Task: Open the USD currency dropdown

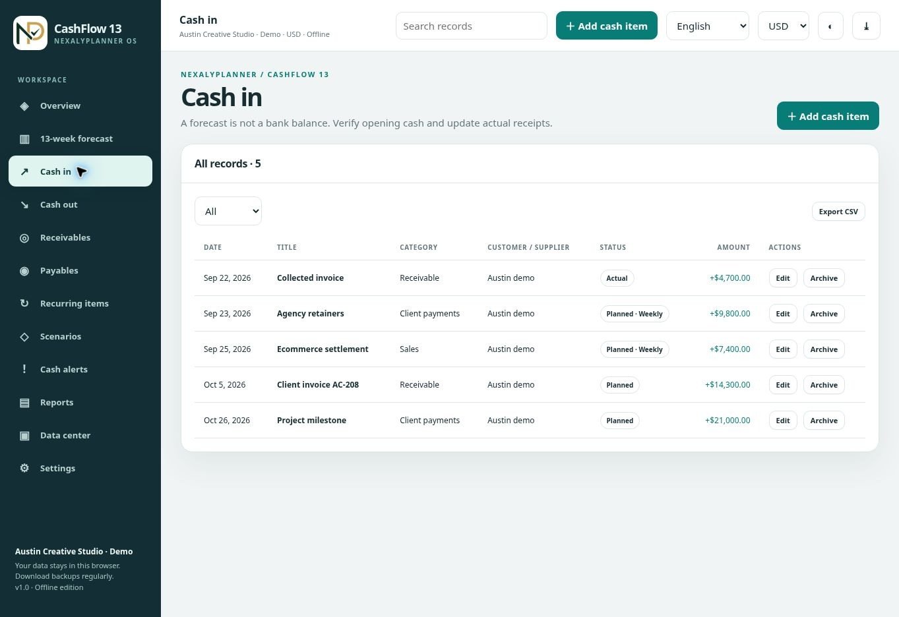Action: click(784, 26)
